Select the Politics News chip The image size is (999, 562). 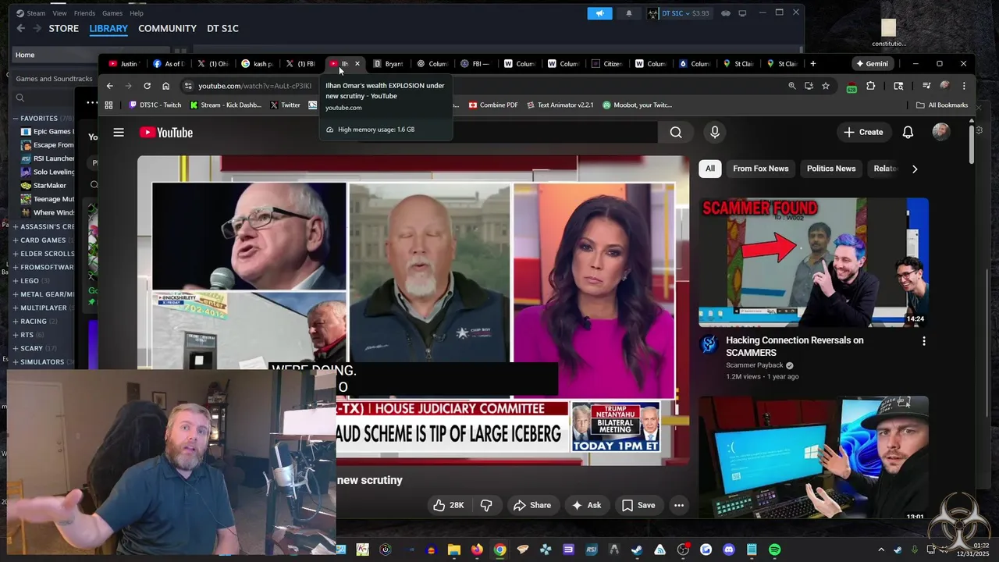830,169
